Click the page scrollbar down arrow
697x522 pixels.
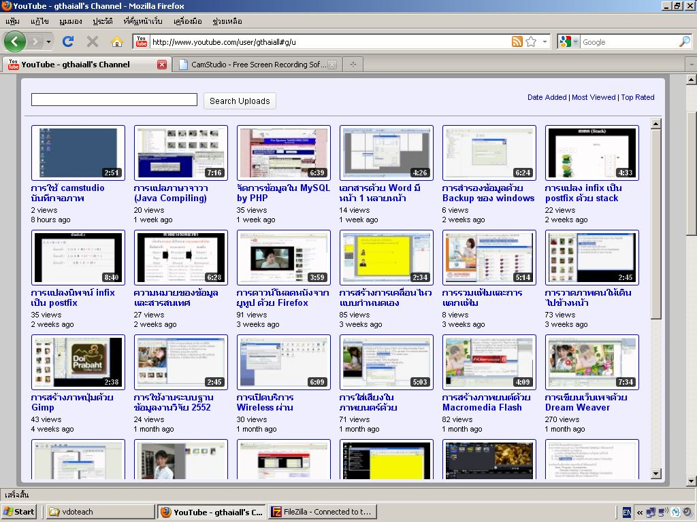tap(692, 481)
